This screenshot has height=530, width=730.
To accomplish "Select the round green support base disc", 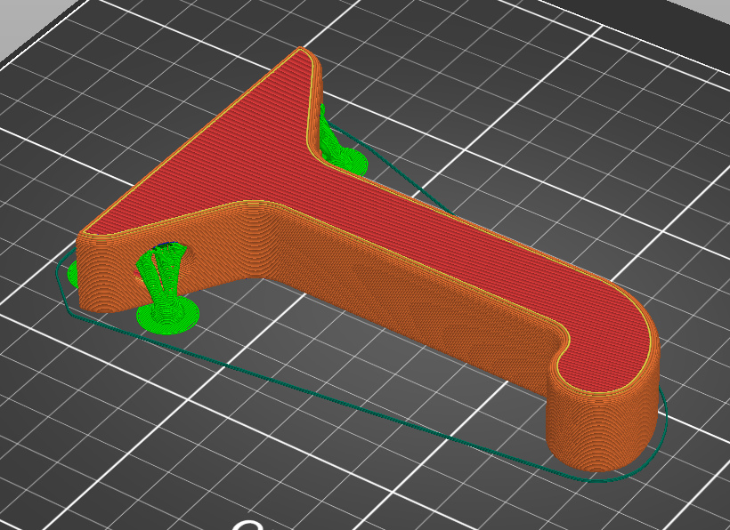I will [x=167, y=317].
